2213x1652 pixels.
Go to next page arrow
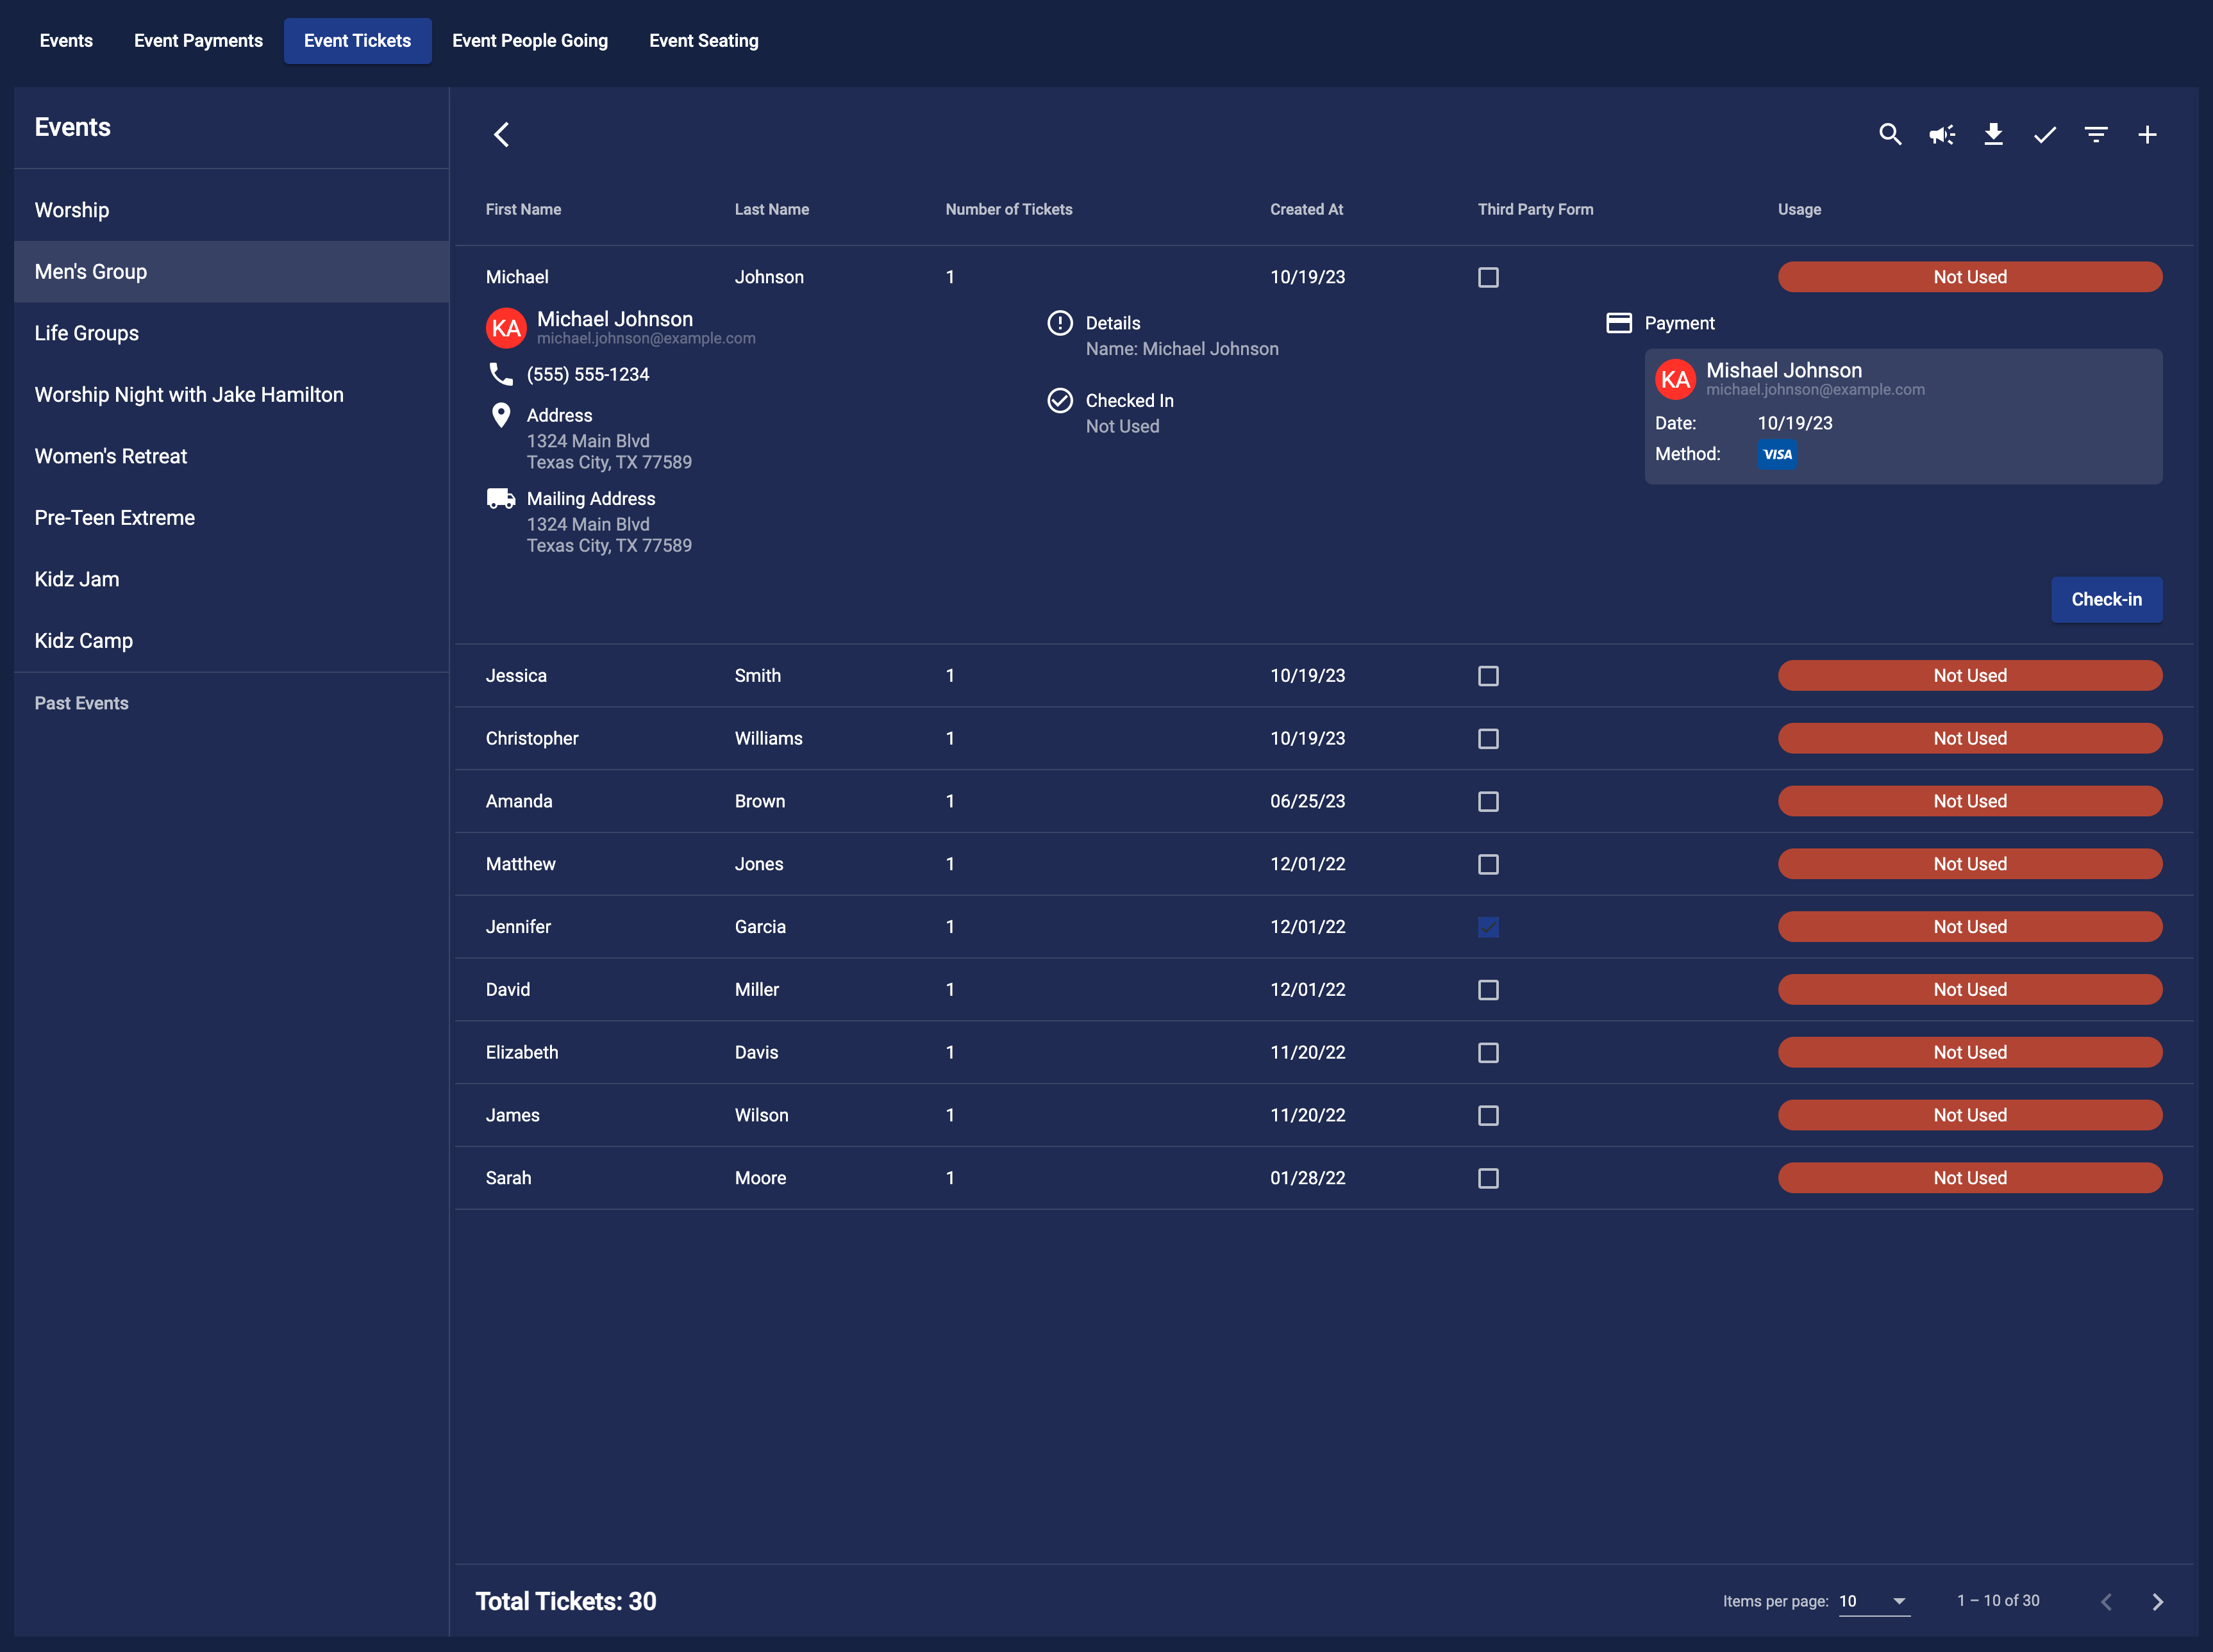2158,1601
